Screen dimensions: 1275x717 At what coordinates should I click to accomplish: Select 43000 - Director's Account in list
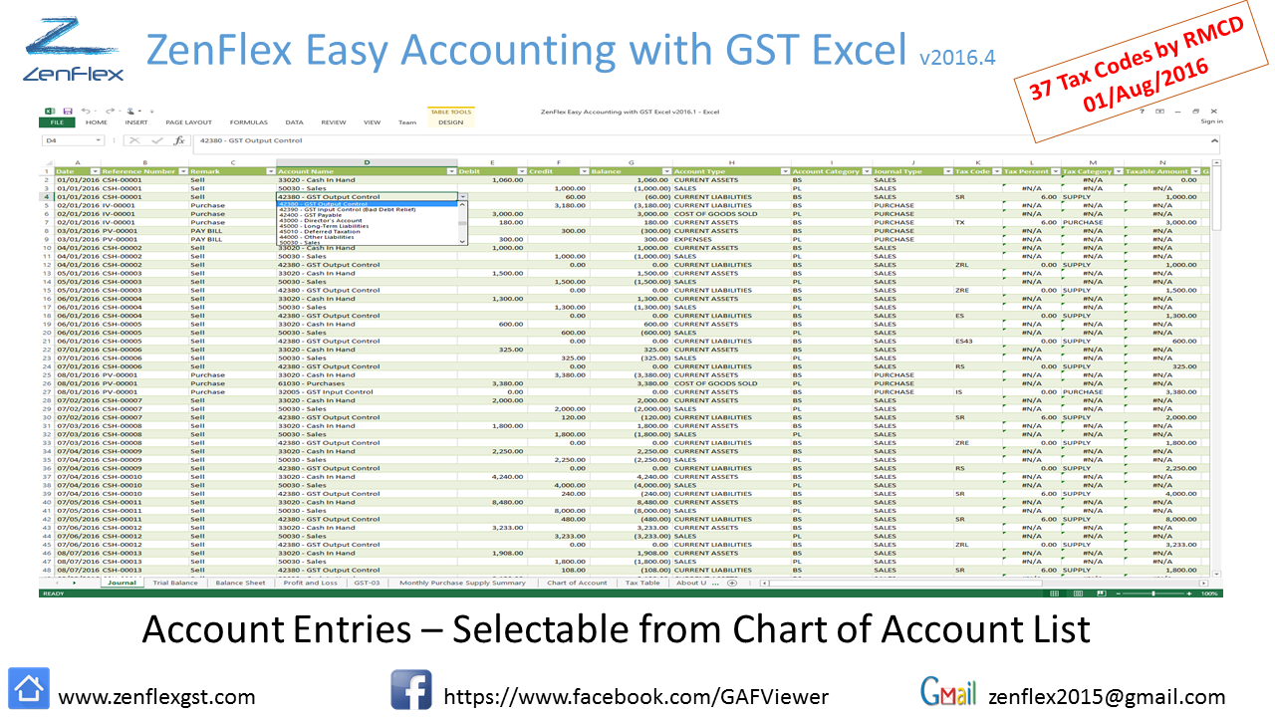pyautogui.click(x=367, y=221)
